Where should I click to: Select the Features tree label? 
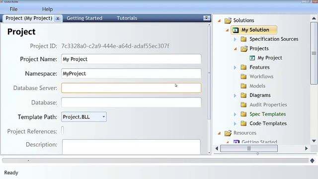259,67
